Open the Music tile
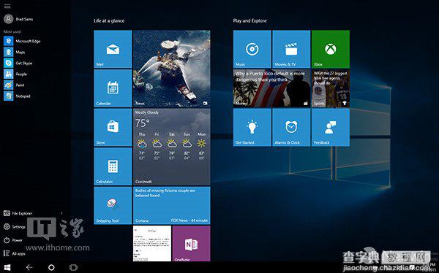Screen dimensions: 439x273 pos(252,49)
